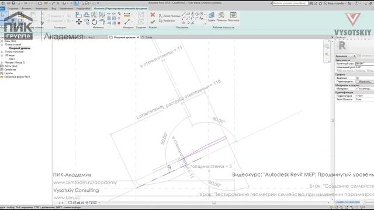The image size is (374, 210).
Task: Open the Вид ribbon tab
Action: point(54,9)
